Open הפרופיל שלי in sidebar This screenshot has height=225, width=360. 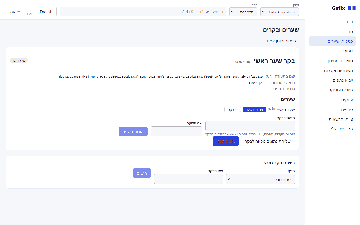pyautogui.click(x=332, y=129)
